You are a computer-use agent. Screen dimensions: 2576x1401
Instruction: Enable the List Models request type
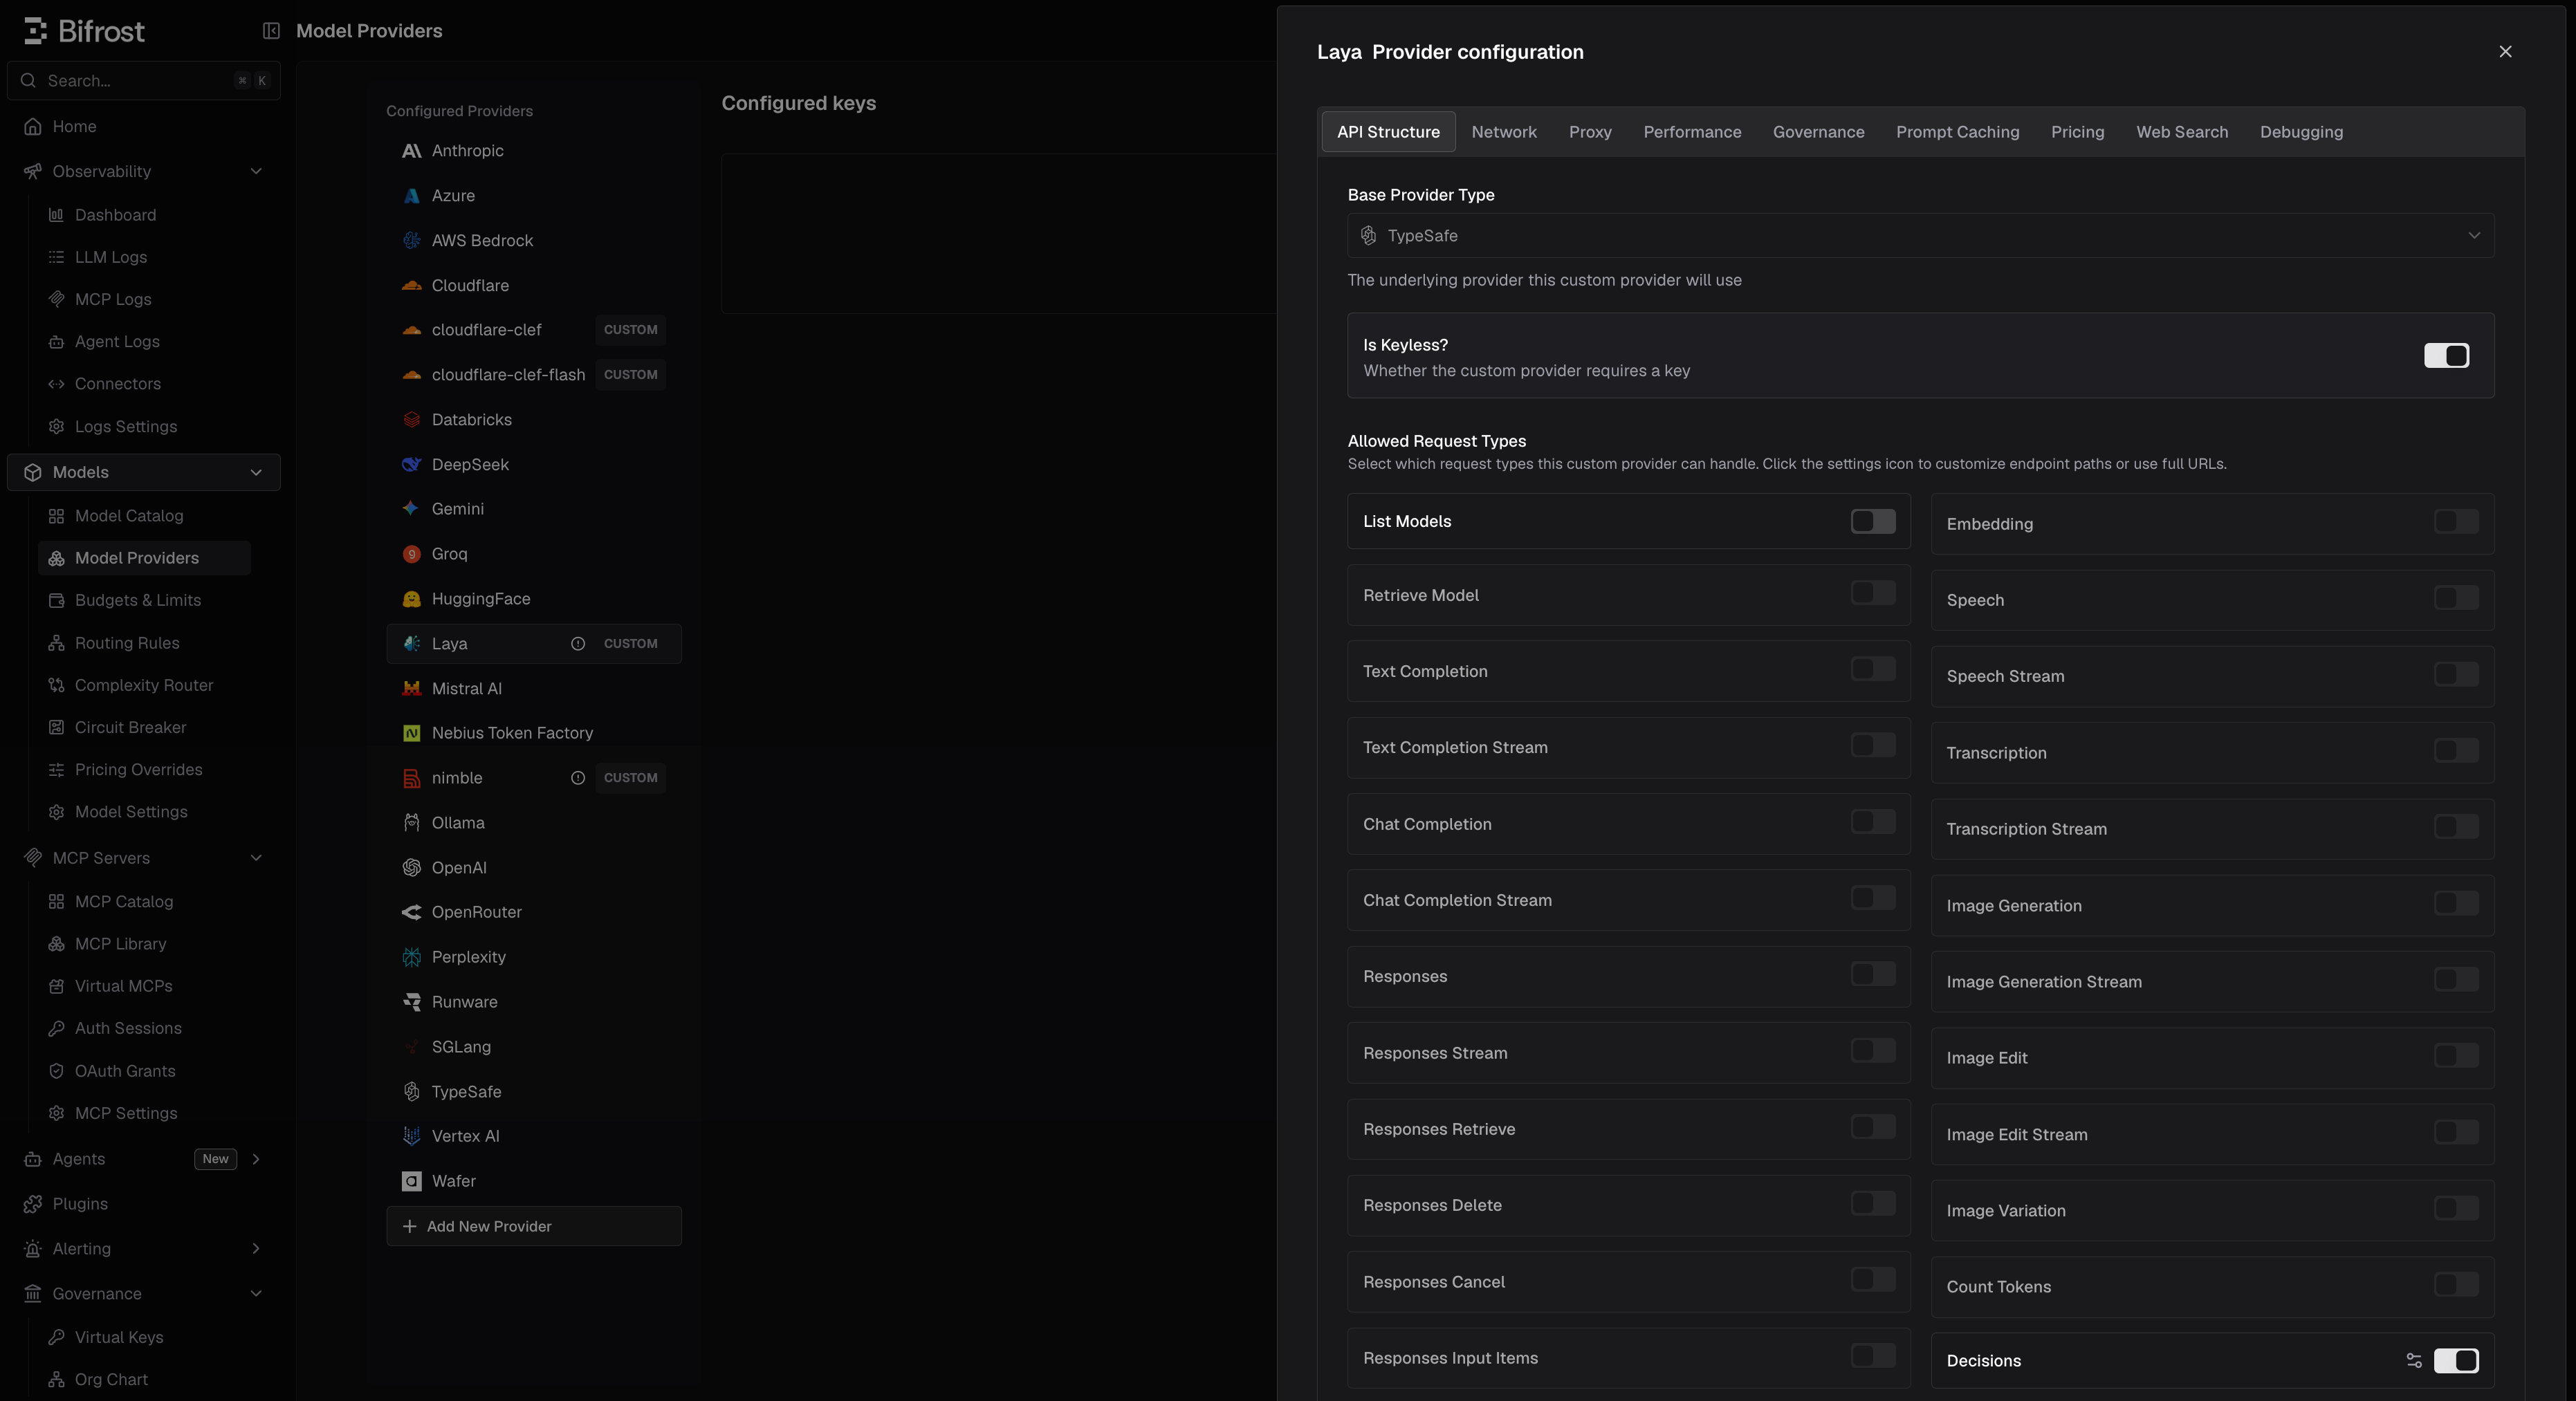click(1873, 521)
